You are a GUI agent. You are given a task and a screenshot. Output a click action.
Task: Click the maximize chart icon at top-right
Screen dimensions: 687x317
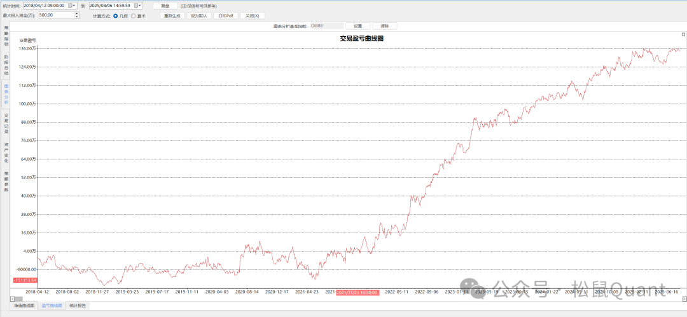[683, 34]
